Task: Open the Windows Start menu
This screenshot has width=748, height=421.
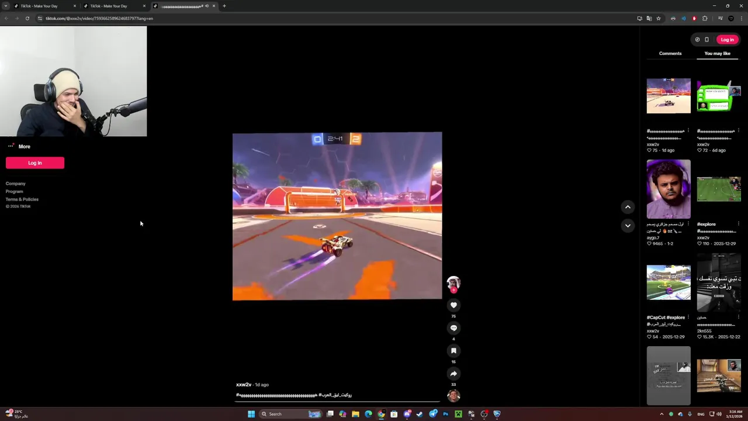Action: (x=251, y=414)
